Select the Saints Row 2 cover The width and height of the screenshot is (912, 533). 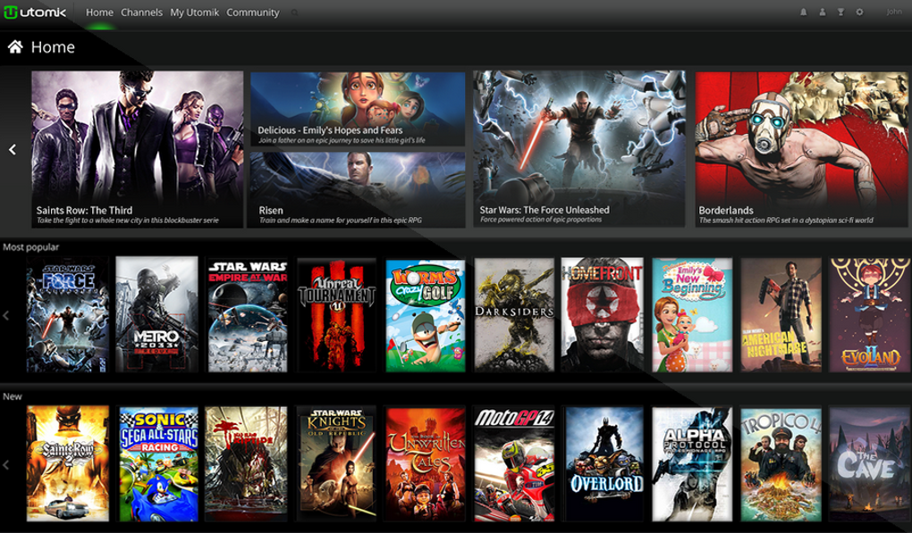click(67, 463)
